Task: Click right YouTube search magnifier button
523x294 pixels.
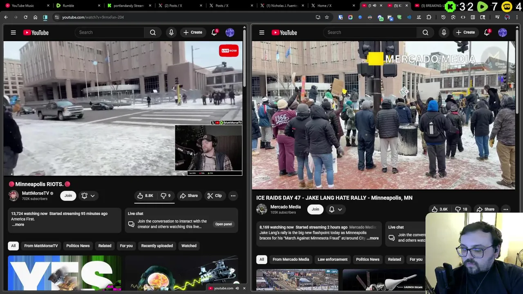Action: 425,32
